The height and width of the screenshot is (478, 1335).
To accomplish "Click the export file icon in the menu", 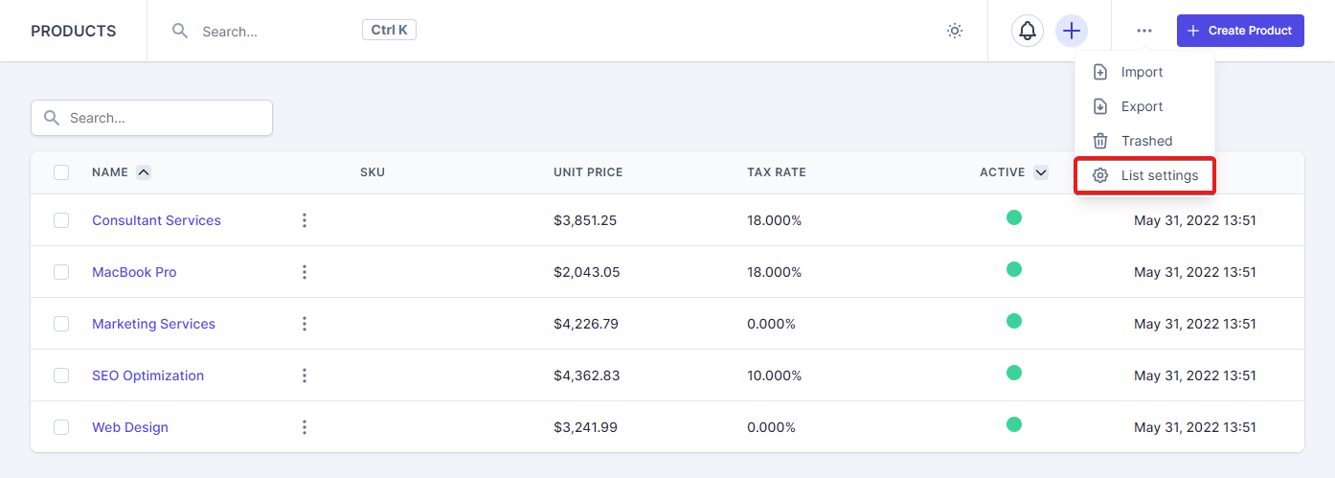I will [x=1100, y=106].
